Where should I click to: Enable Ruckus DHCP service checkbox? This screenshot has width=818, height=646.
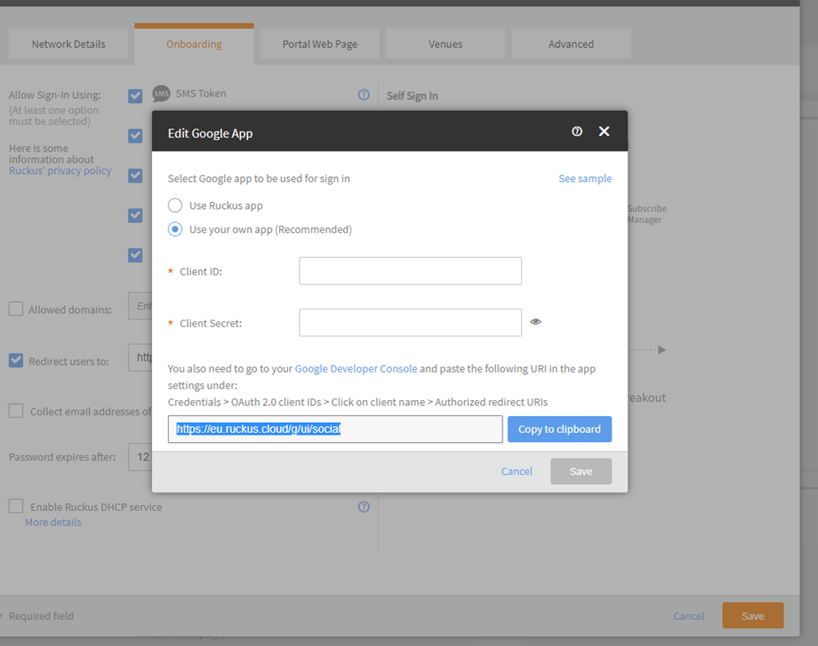16,506
